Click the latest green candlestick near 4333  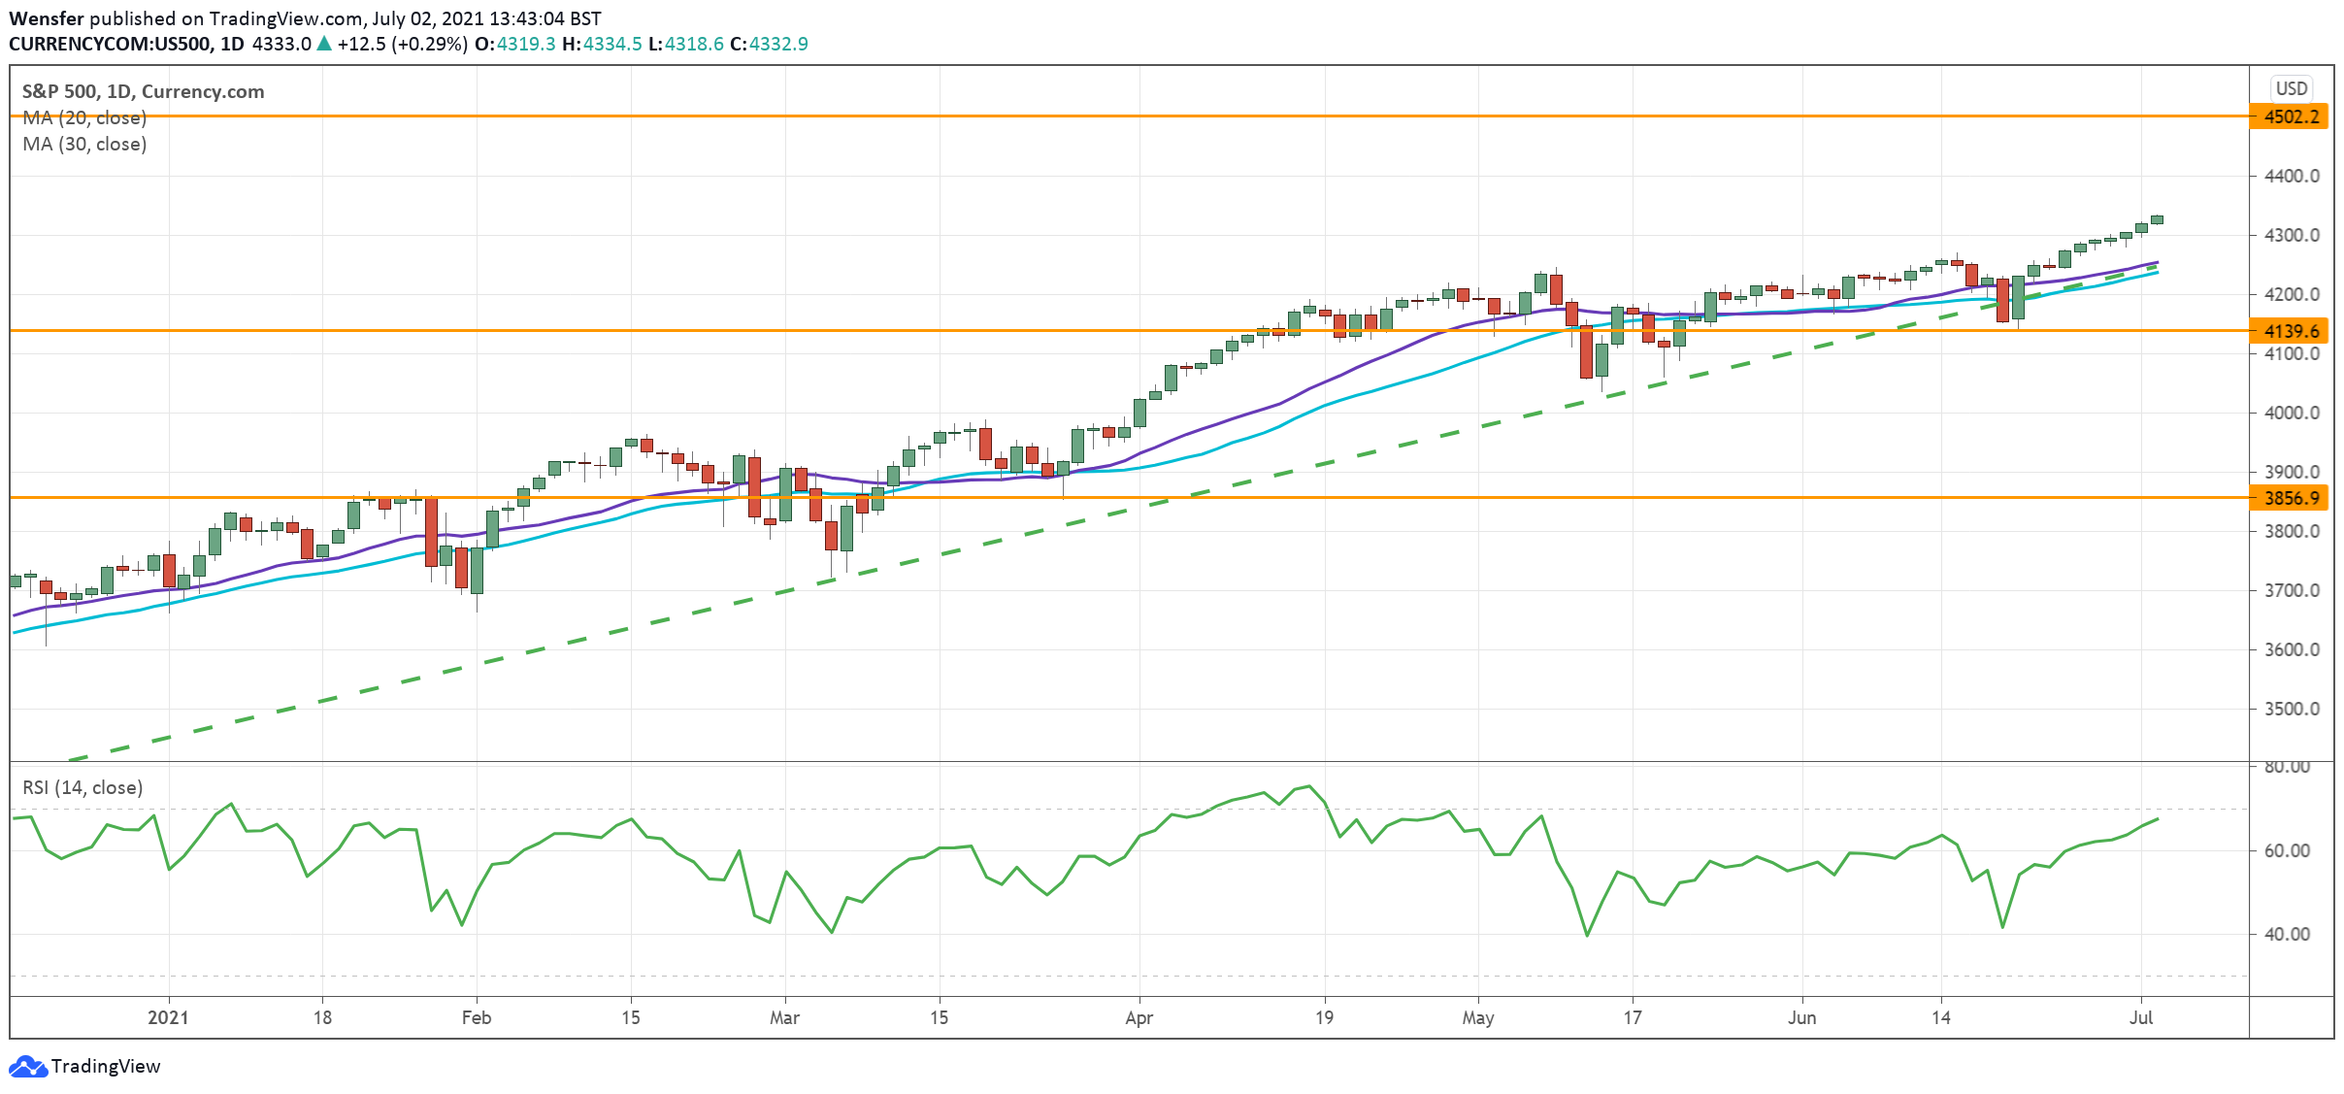[x=2157, y=219]
